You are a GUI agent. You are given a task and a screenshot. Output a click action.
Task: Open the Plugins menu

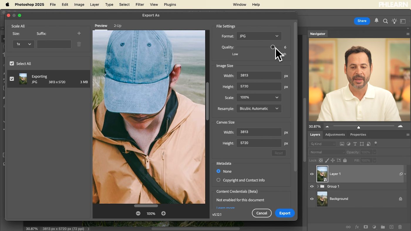170,4
